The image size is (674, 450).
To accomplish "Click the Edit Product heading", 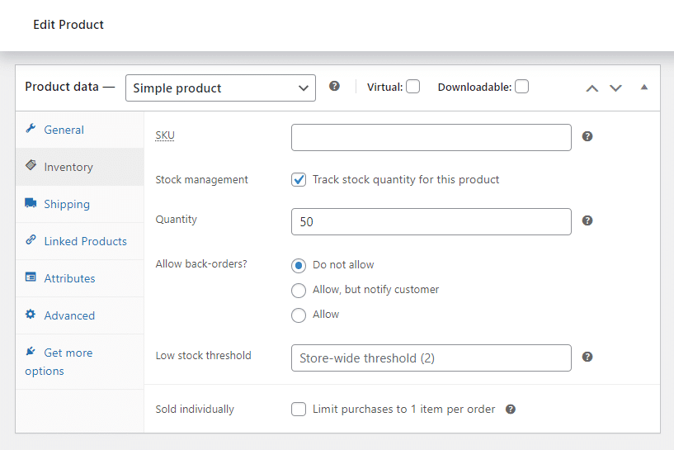I will tap(68, 25).
